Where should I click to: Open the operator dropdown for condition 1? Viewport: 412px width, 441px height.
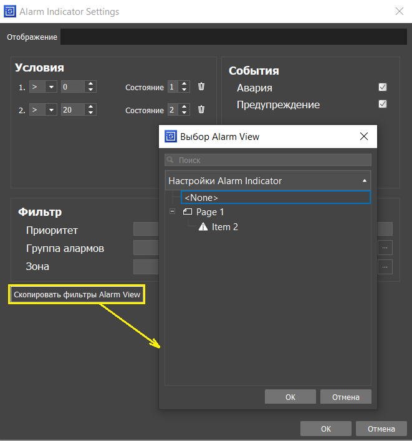[50, 87]
